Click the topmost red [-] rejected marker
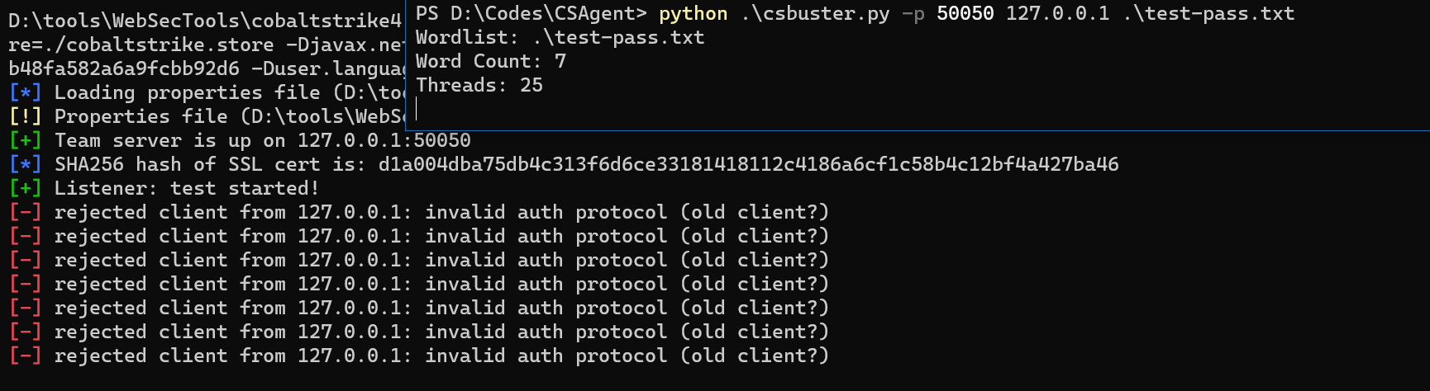The width and height of the screenshot is (1430, 391). coord(25,212)
